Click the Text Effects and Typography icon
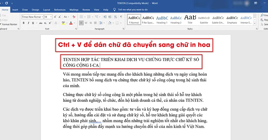 [x=56, y=23]
